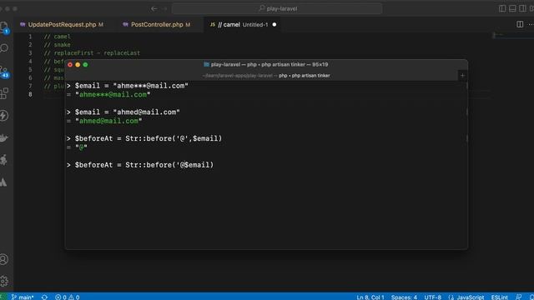Screen dimensions: 534x300
Task: Toggle secondary side bar layout icon
Action: 523,8
